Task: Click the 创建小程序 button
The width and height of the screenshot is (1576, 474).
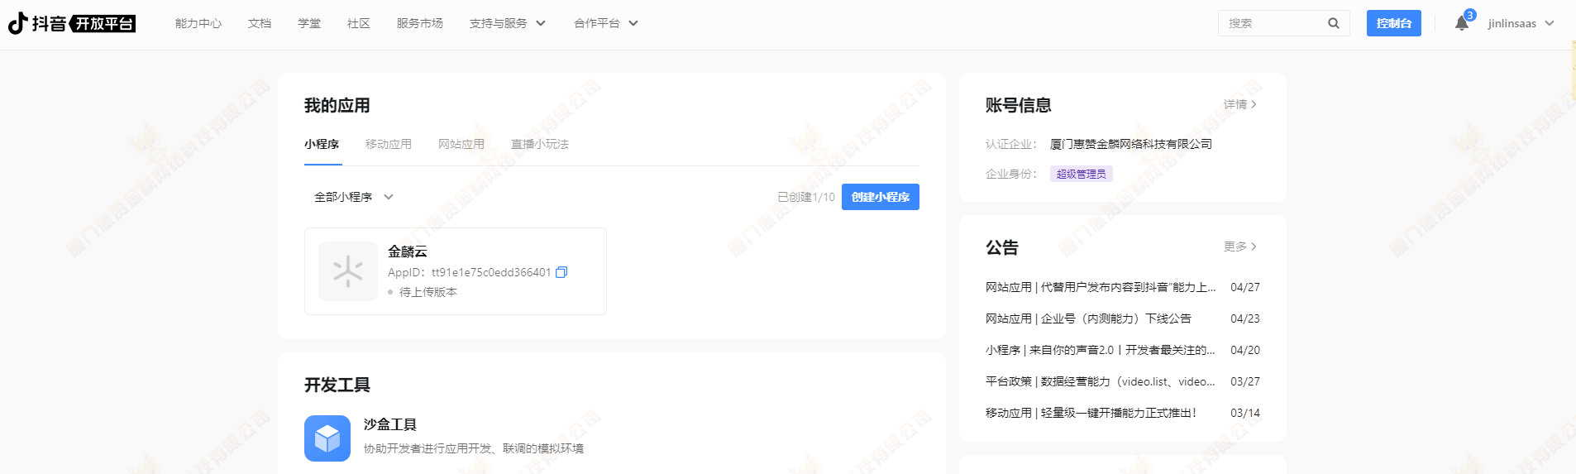Action: (881, 197)
